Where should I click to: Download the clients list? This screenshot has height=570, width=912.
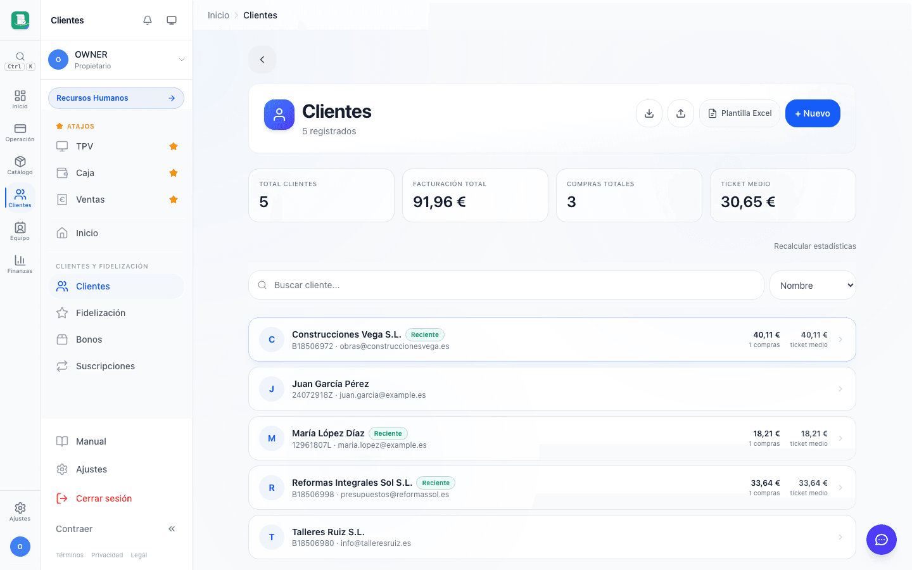point(649,113)
